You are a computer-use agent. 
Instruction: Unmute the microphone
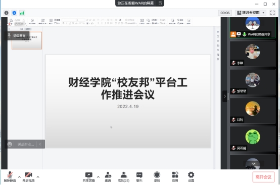click(10, 177)
